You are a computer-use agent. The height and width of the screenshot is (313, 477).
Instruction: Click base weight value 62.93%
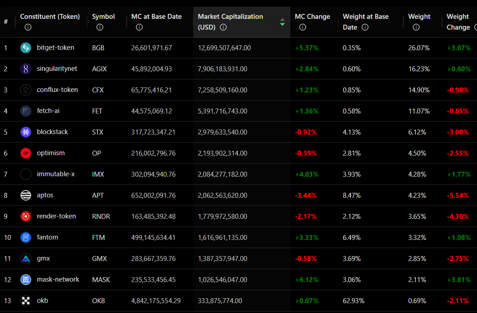click(354, 301)
